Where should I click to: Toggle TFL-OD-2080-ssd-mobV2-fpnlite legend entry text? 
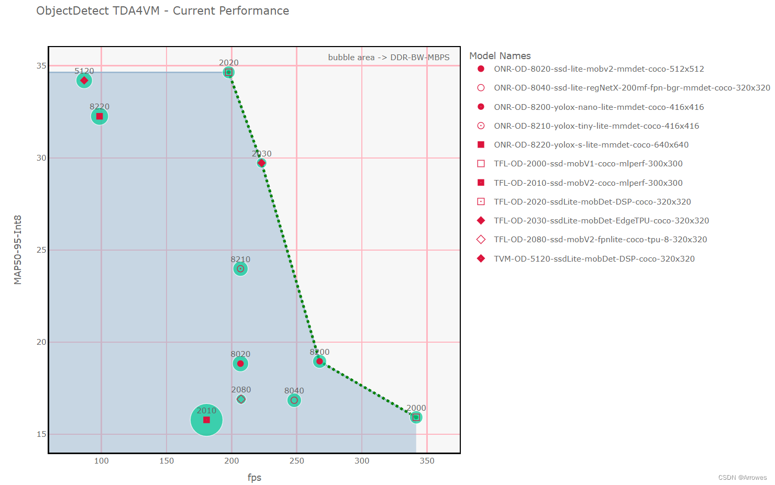(601, 239)
